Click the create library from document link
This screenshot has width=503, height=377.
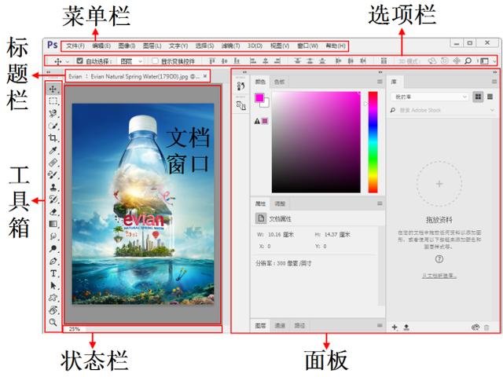tap(439, 276)
